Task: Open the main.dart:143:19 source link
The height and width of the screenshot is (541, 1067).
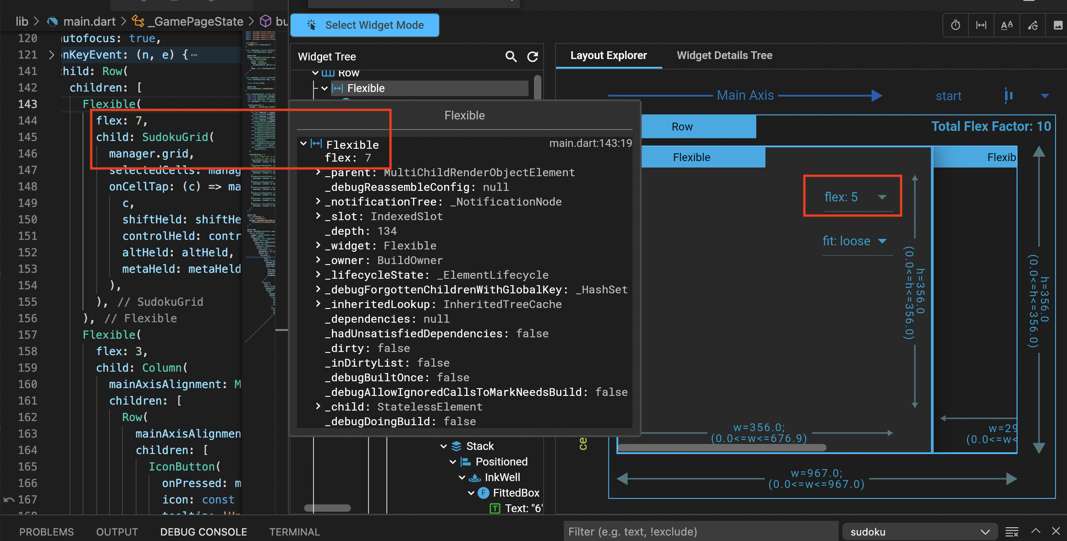Action: click(590, 143)
